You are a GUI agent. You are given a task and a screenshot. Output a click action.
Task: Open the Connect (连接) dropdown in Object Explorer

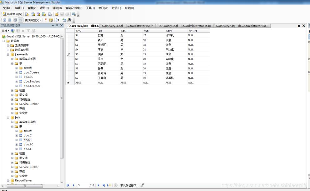[x=5, y=31]
